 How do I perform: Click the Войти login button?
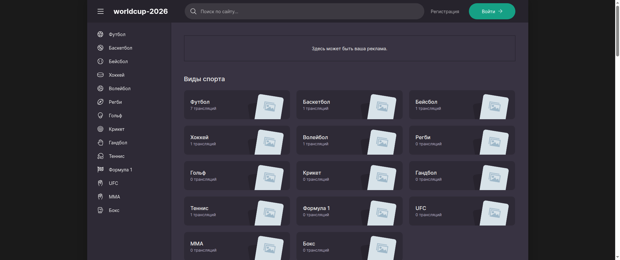tap(492, 11)
